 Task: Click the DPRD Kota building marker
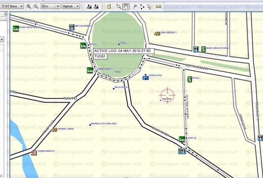145,77
